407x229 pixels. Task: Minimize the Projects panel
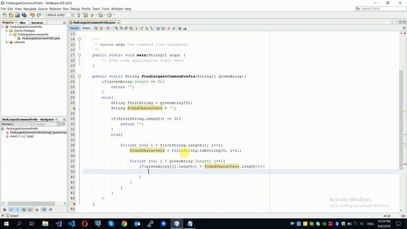pos(64,23)
